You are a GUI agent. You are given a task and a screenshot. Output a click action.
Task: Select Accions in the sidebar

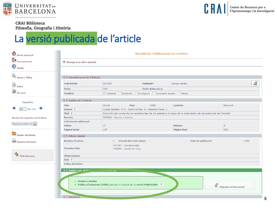pos(21,93)
